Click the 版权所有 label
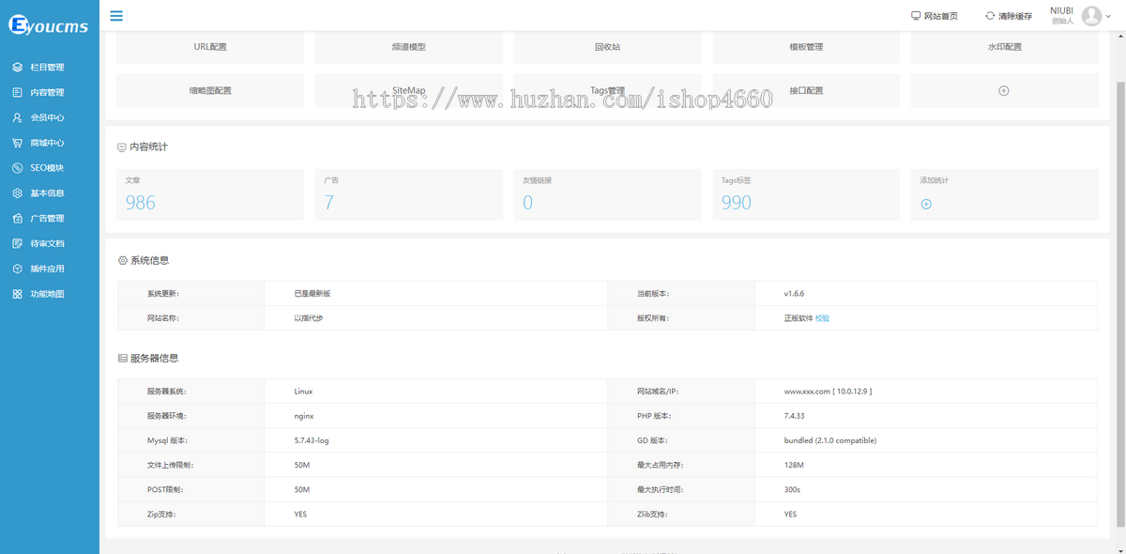The image size is (1126, 554). pos(653,318)
